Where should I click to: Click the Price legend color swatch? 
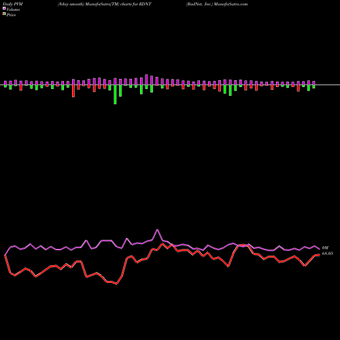pos(4,14)
